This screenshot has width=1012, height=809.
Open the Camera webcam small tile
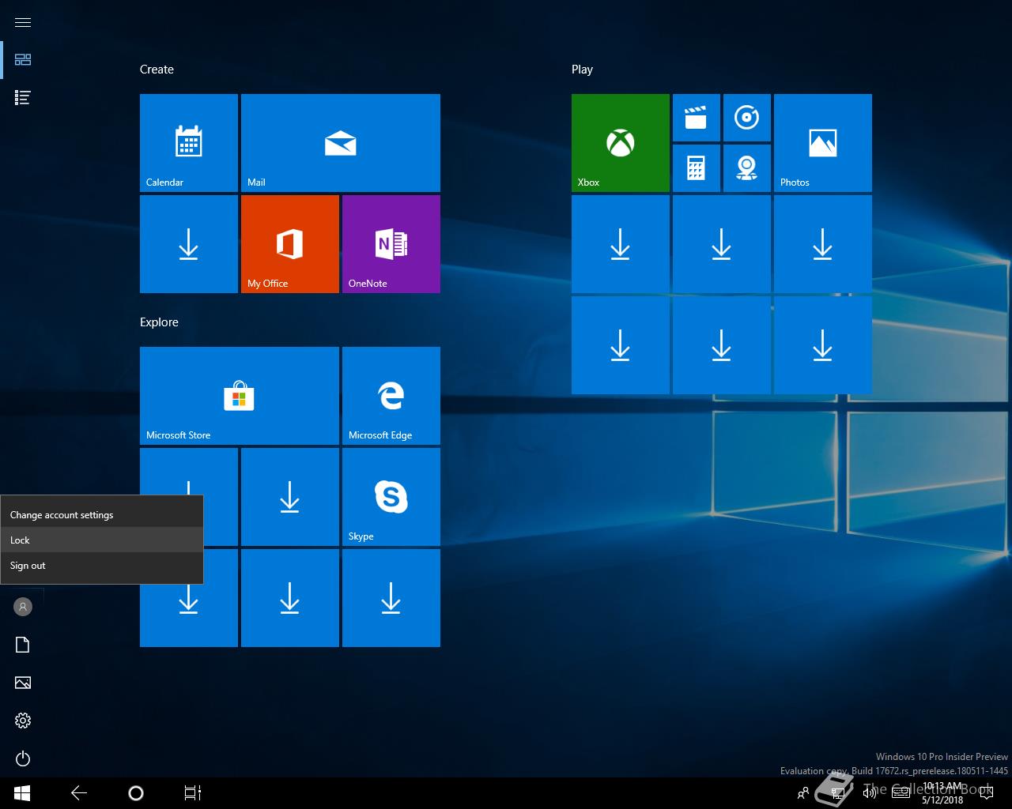747,168
